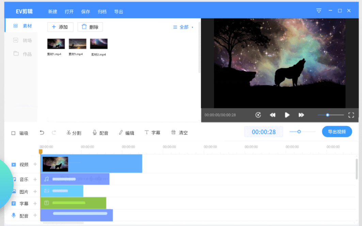The image size is (362, 226).
Task: Click the 00:00:28 time display field
Action: (x=264, y=132)
